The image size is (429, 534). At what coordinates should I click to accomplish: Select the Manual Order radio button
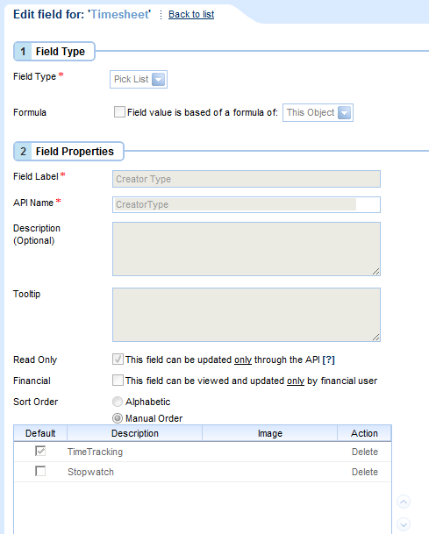118,418
